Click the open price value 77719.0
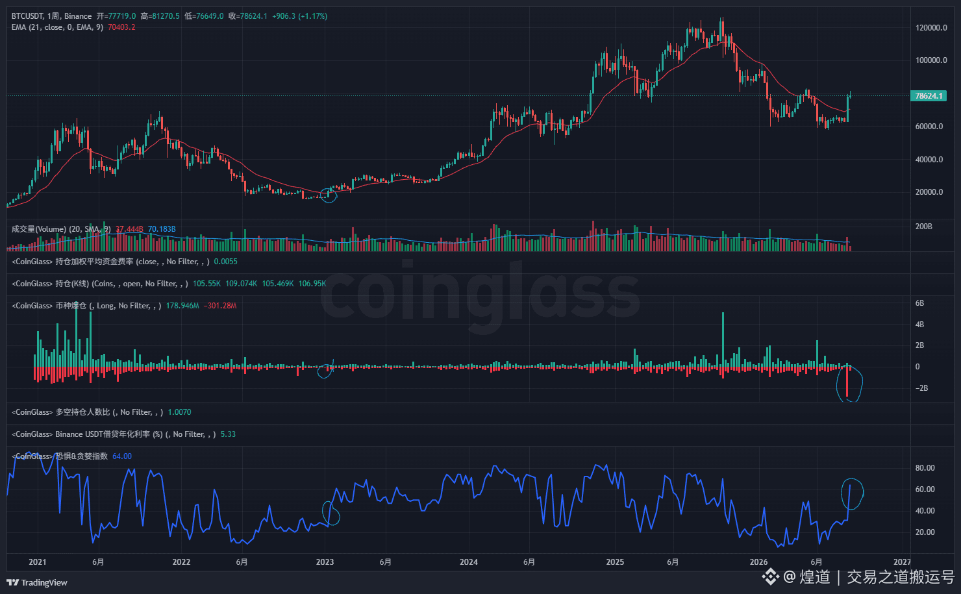 (x=121, y=16)
